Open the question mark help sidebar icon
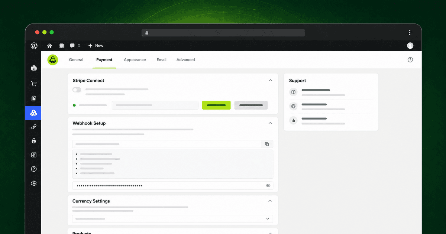 [34, 169]
